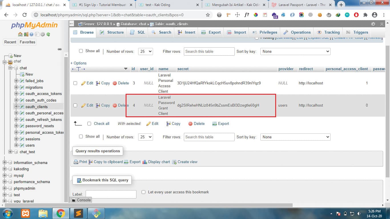This screenshot has height=219, width=390.
Task: Open the lower Number of rows dropdown
Action: click(146, 137)
